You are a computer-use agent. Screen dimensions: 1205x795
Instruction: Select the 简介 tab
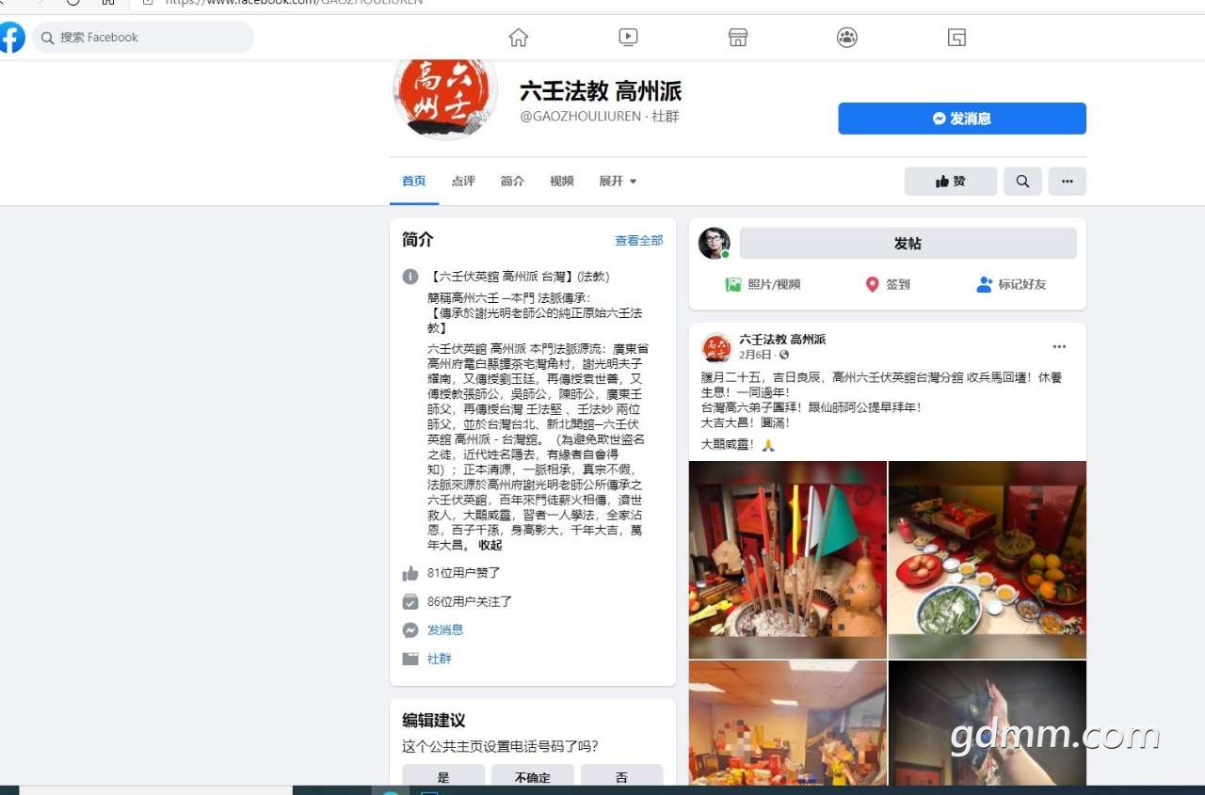pos(512,181)
